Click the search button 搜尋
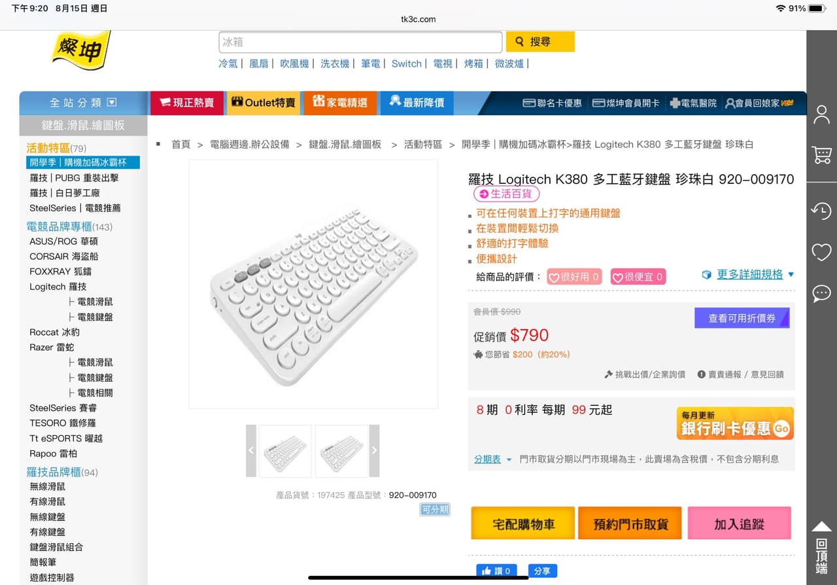This screenshot has width=837, height=585. point(540,42)
